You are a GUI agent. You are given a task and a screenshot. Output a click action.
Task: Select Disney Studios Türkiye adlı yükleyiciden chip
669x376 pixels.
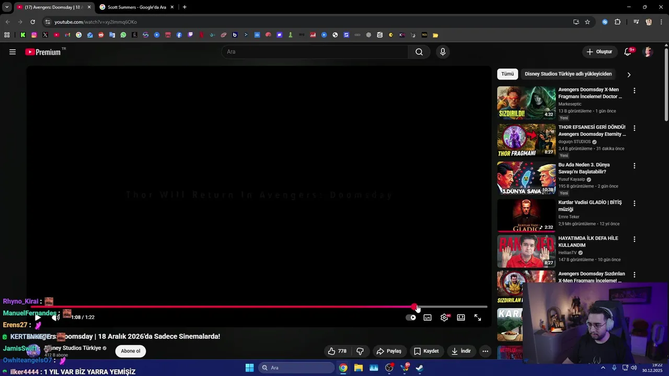pos(568,74)
